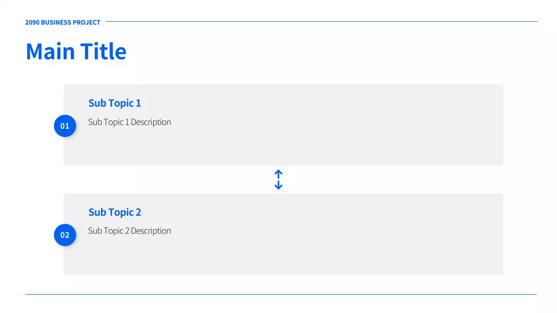557x313 pixels.
Task: Click the thin footer line at the bottom
Action: tap(281, 294)
